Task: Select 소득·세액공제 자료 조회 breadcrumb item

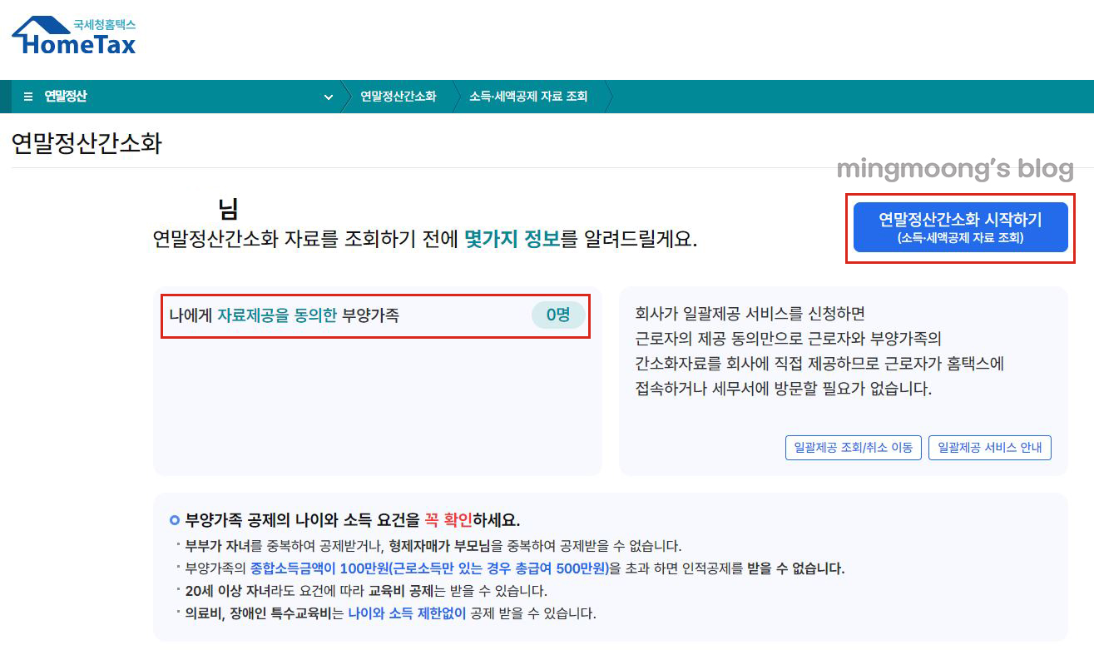Action: (x=530, y=96)
